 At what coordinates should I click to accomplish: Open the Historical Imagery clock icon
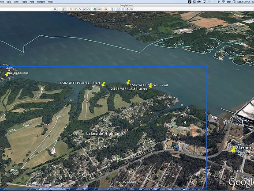pos(95,9)
